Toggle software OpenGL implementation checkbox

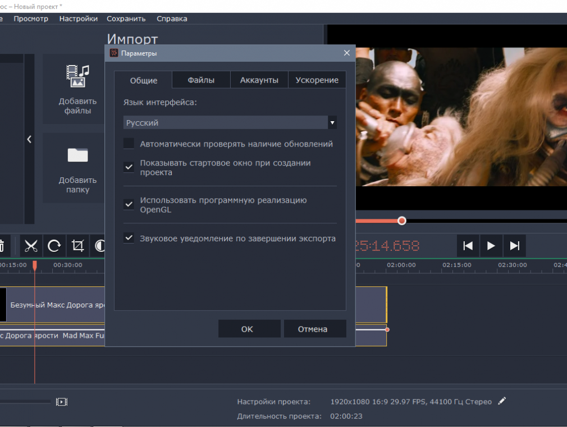(x=129, y=204)
